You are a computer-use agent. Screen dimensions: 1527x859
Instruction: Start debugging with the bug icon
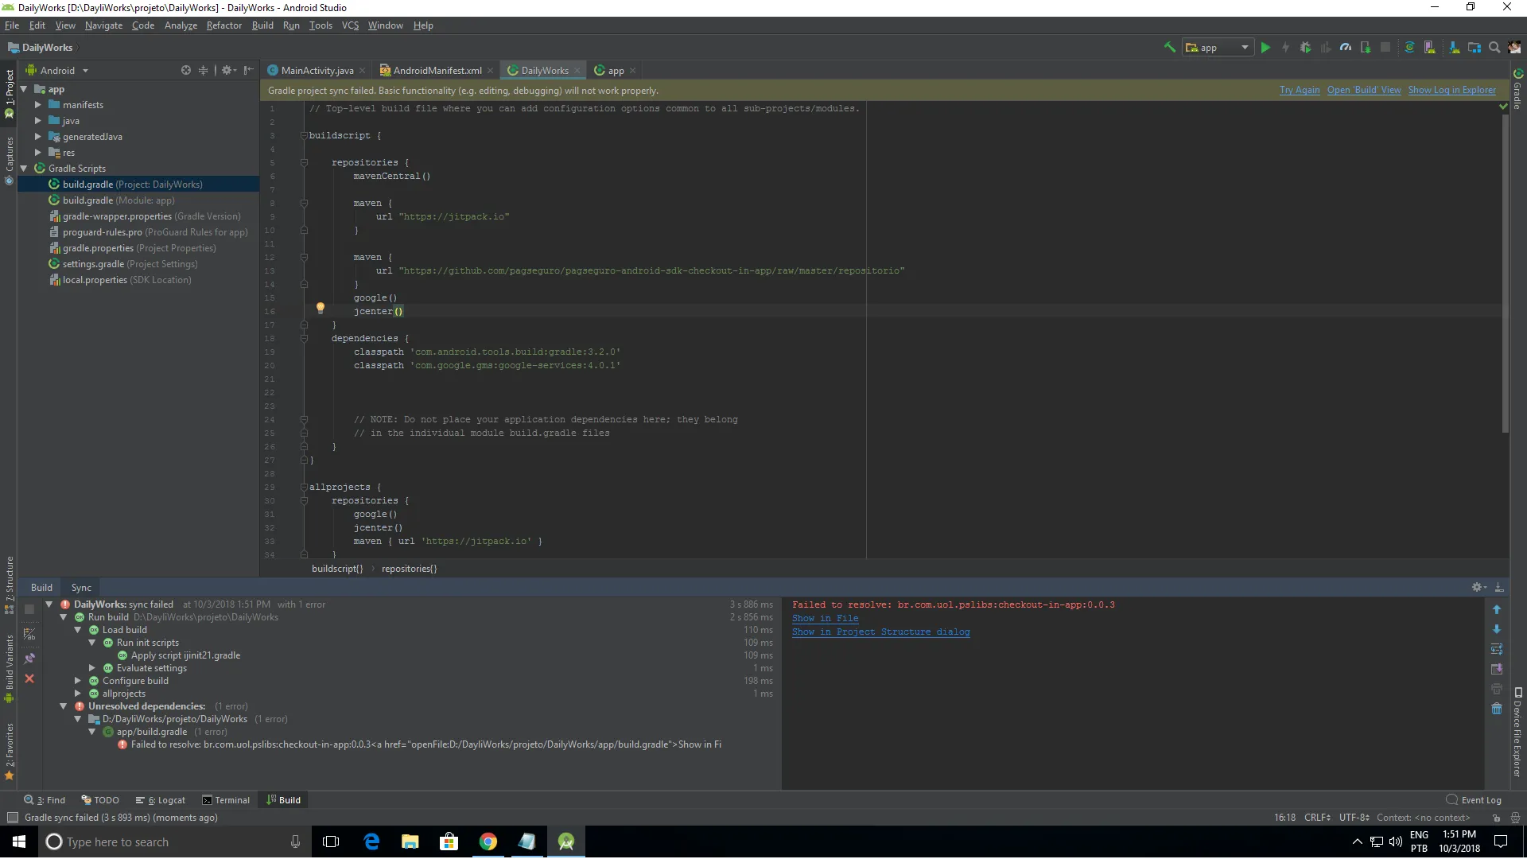pyautogui.click(x=1305, y=48)
